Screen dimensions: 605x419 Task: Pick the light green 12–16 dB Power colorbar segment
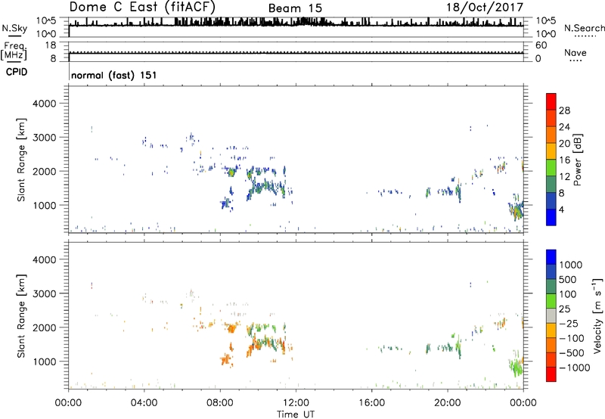click(x=551, y=167)
